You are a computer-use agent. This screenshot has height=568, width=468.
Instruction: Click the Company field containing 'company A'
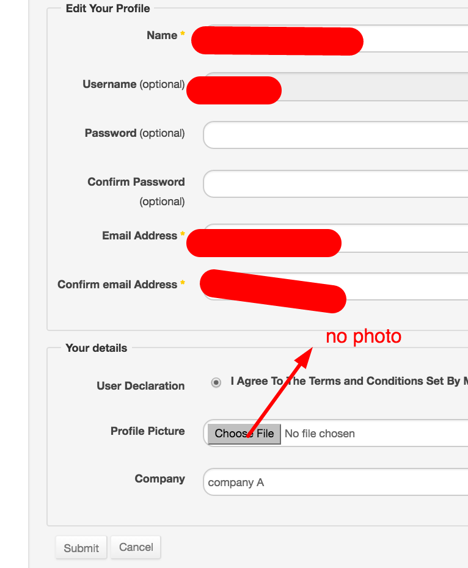coord(336,482)
